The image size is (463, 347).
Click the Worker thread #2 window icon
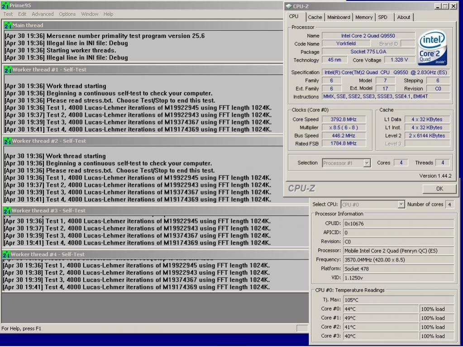point(8,141)
